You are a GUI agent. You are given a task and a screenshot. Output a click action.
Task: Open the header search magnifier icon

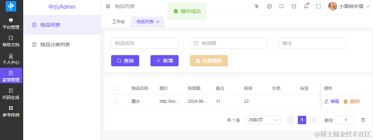point(281,6)
